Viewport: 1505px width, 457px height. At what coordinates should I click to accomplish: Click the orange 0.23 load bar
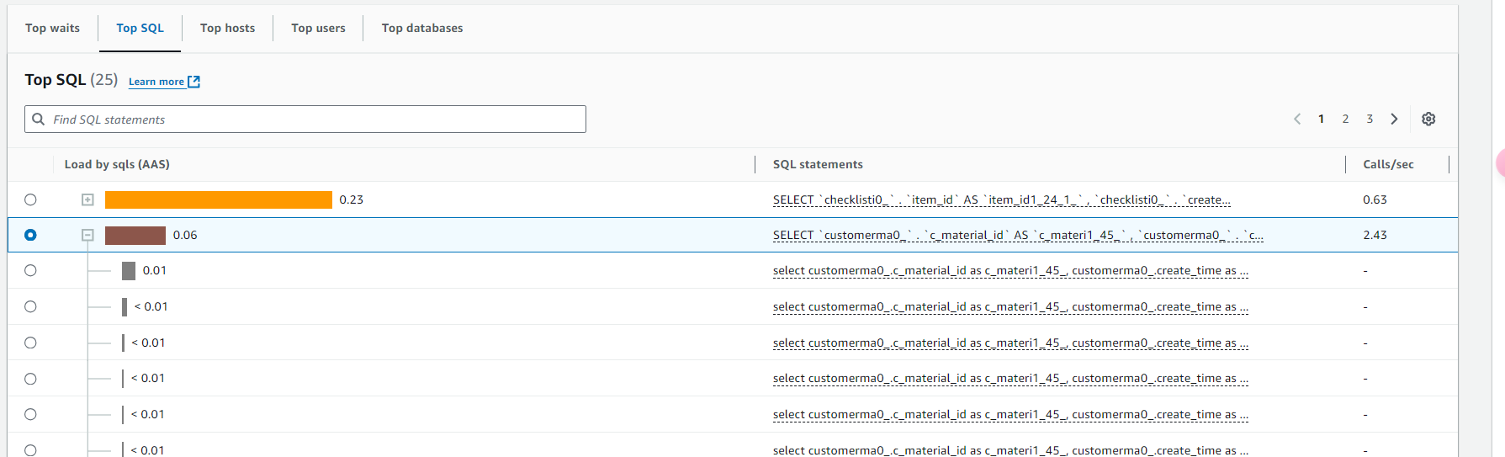click(x=219, y=199)
